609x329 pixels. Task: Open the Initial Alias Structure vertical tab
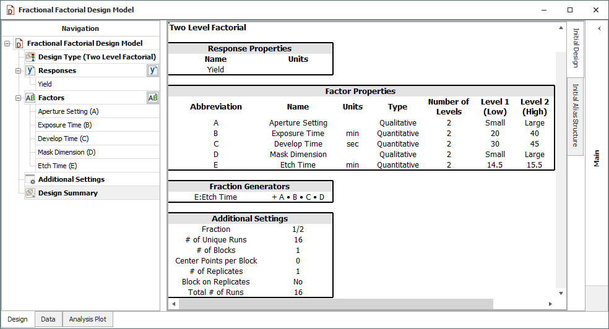click(575, 116)
